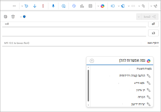
Task: Click the Copilot prompt field נסה אפשרות להלן
Action: (132, 60)
